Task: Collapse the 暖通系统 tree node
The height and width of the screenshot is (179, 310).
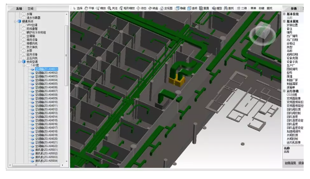Action: pos(15,21)
